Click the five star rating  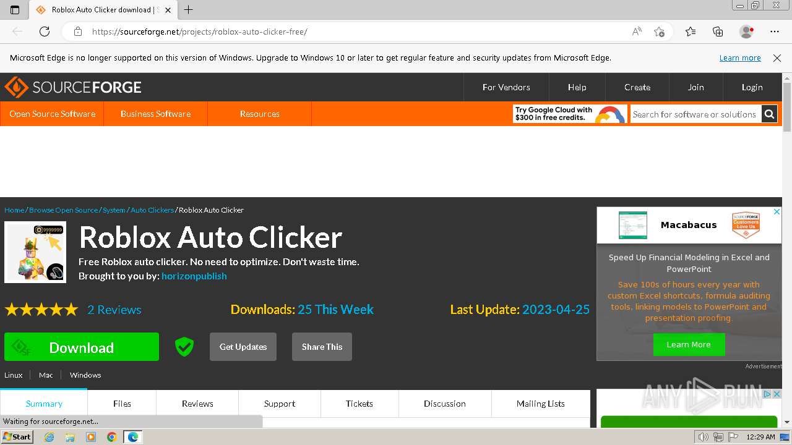pos(41,309)
